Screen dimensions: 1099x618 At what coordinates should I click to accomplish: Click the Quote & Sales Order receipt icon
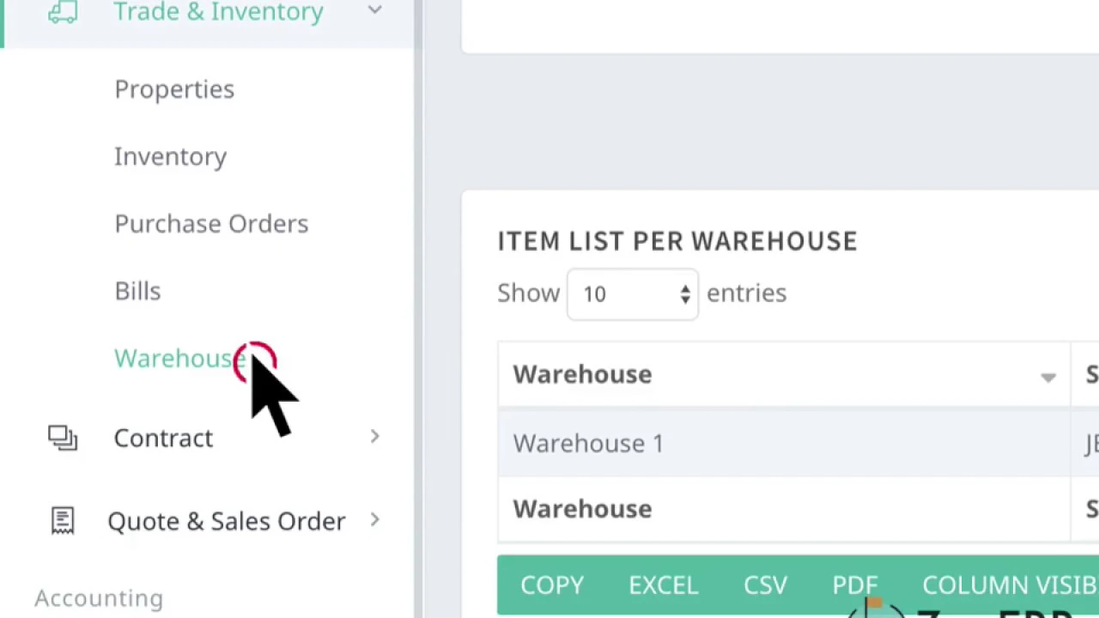tap(63, 520)
